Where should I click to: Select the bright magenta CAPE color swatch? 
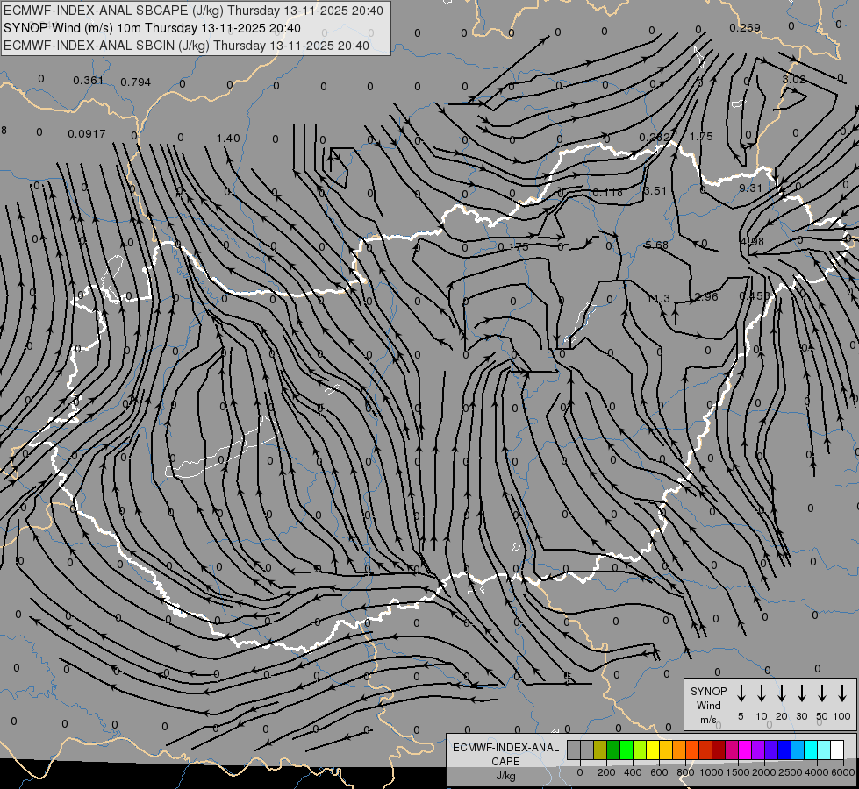[745, 750]
